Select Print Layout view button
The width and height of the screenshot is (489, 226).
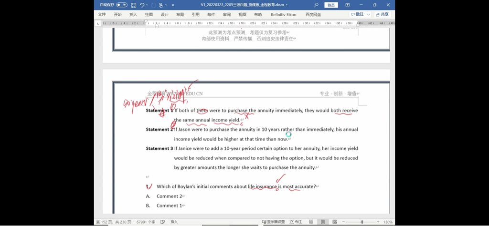click(323, 222)
